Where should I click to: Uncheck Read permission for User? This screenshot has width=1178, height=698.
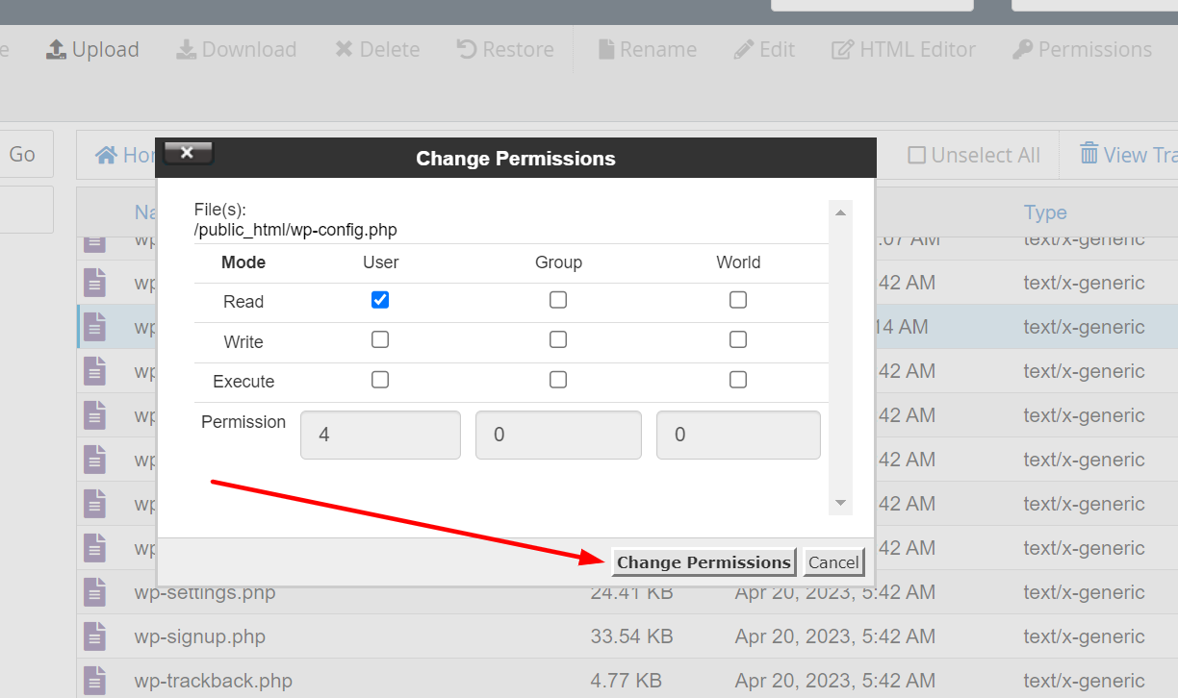380,299
